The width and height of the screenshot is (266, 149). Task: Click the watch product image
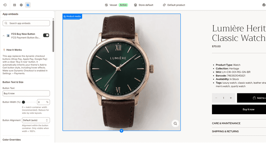pos(121,72)
